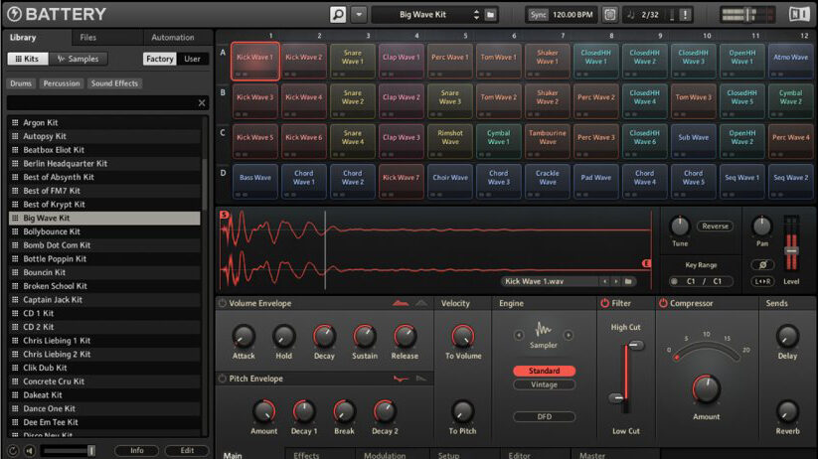Toggle the Pitch Envelope power button
The height and width of the screenshot is (459, 818).
click(x=223, y=379)
